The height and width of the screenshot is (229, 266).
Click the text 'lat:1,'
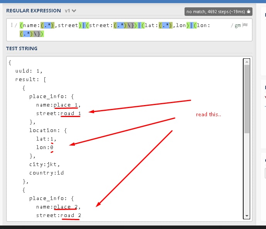(46, 139)
